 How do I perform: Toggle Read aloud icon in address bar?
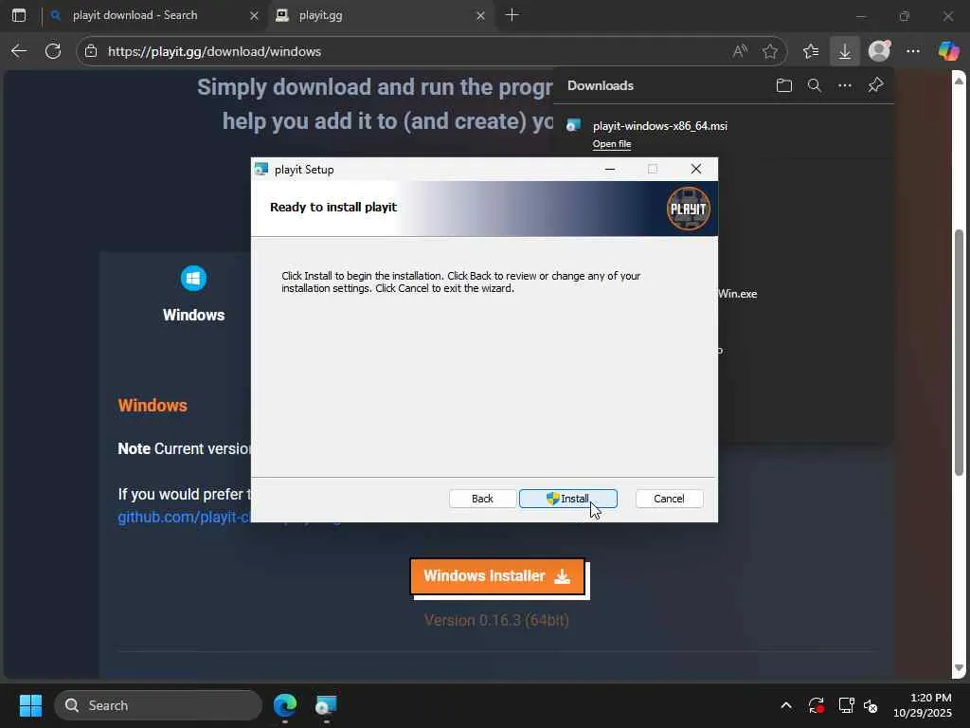click(x=740, y=51)
